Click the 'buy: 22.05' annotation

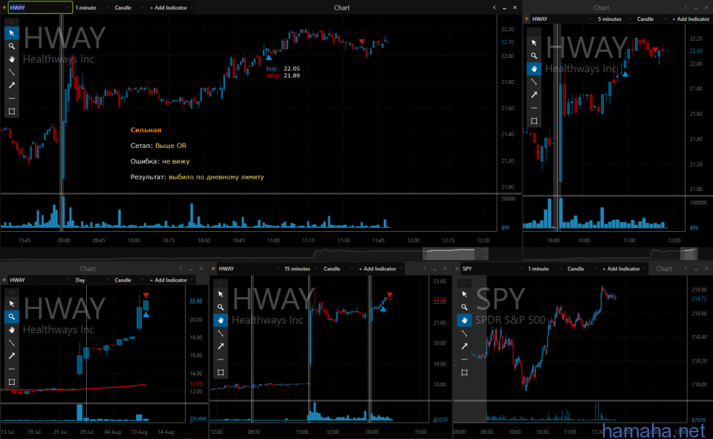[x=283, y=68]
